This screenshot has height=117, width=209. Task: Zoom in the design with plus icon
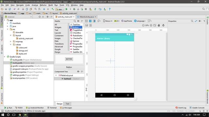coord(151,25)
